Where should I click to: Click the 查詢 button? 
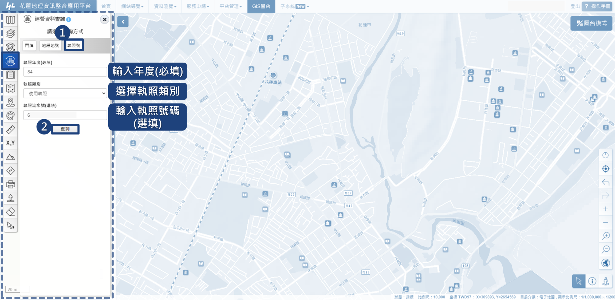[x=65, y=129]
